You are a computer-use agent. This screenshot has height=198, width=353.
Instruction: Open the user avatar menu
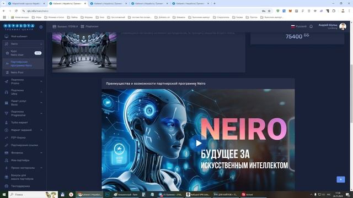pyautogui.click(x=343, y=26)
